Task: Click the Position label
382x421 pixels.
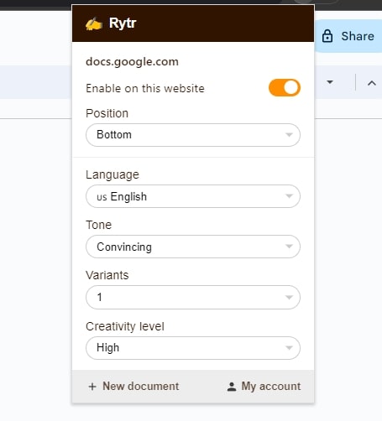Action: click(x=107, y=113)
